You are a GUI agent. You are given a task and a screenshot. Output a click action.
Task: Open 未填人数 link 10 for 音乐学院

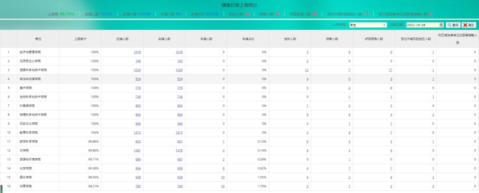(x=223, y=177)
